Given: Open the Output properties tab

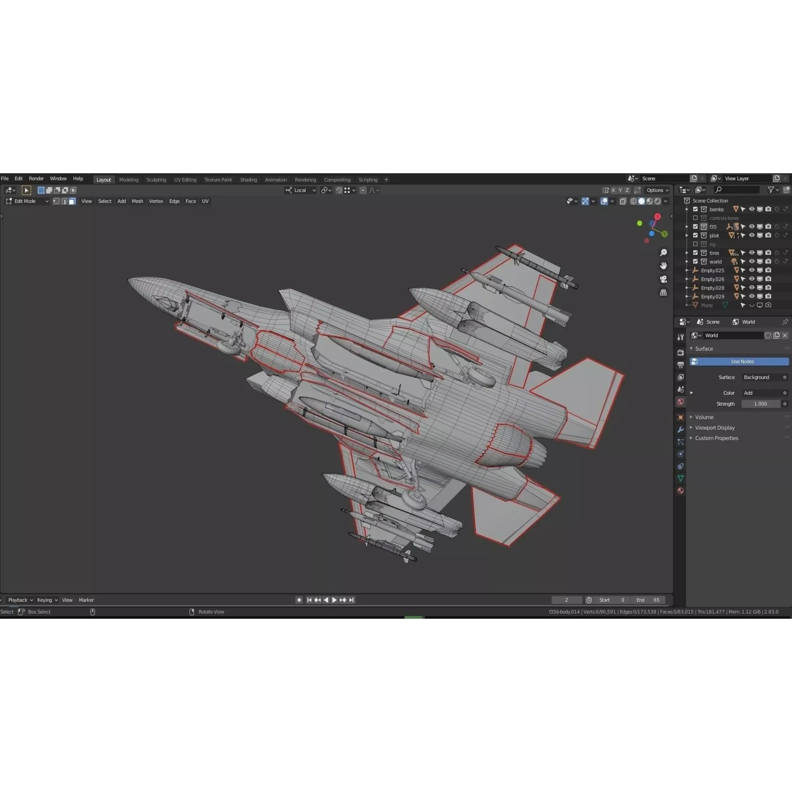Looking at the screenshot, I should pyautogui.click(x=681, y=365).
